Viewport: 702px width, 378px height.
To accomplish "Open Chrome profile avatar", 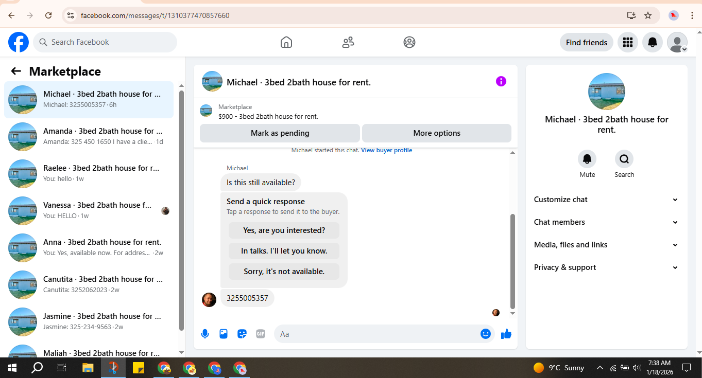I will (x=674, y=15).
